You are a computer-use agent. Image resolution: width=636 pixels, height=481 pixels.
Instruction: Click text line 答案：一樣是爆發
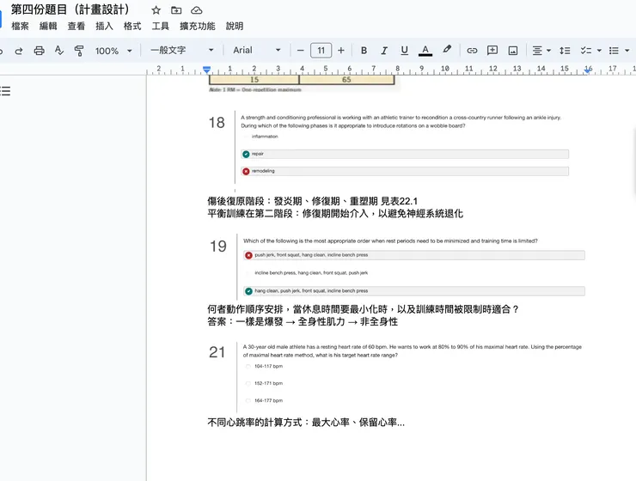(x=303, y=322)
